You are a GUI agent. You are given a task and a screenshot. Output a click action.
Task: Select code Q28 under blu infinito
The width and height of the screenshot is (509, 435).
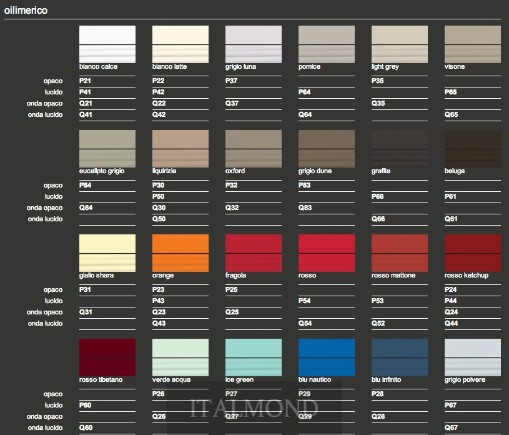click(378, 416)
